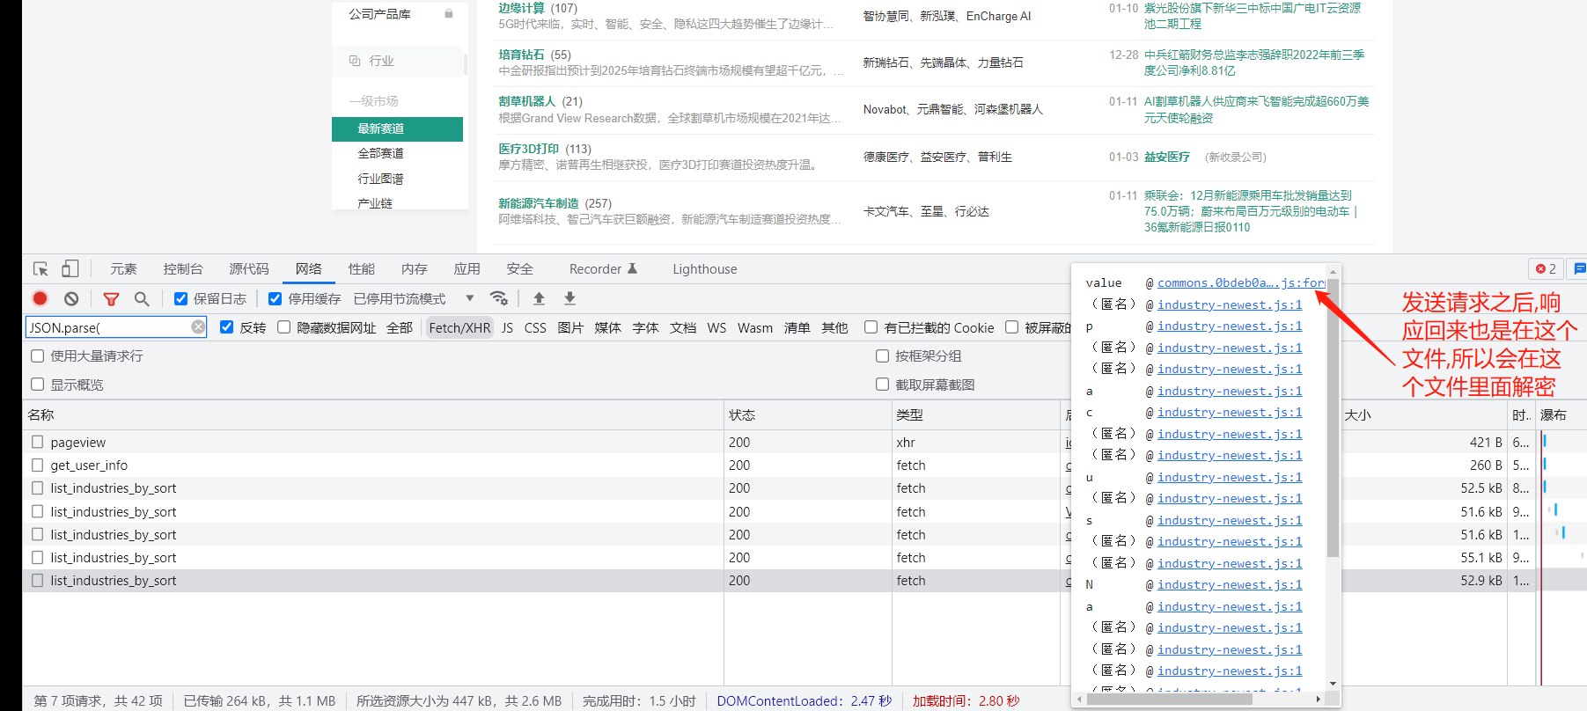This screenshot has width=1587, height=711.
Task: Open 割草机器人 track link
Action: [527, 101]
